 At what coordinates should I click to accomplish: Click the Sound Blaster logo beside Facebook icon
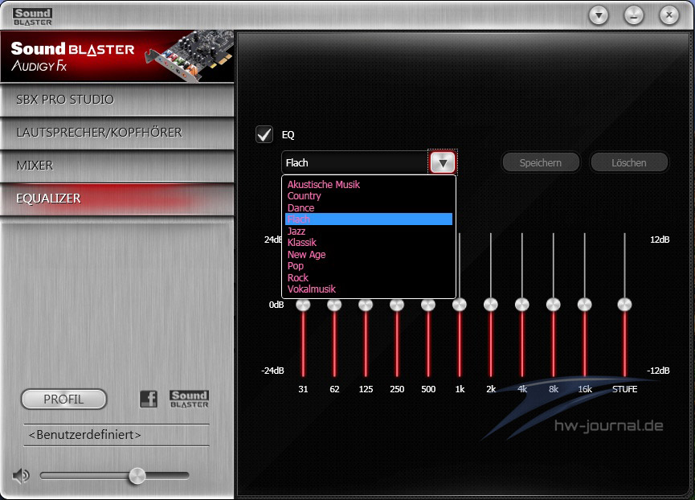click(190, 399)
